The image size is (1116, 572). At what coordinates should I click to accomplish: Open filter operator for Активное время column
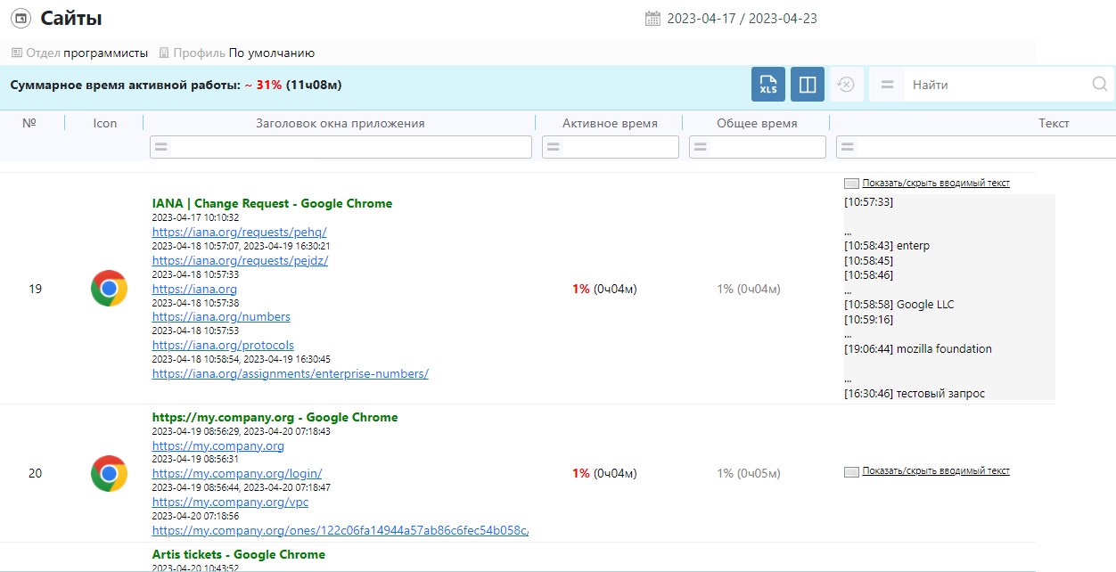[x=554, y=147]
